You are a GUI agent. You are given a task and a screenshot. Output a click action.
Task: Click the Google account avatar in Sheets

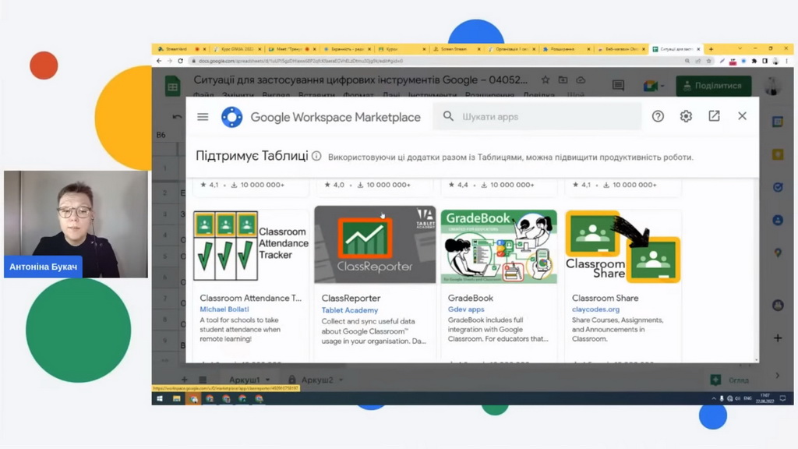[773, 86]
